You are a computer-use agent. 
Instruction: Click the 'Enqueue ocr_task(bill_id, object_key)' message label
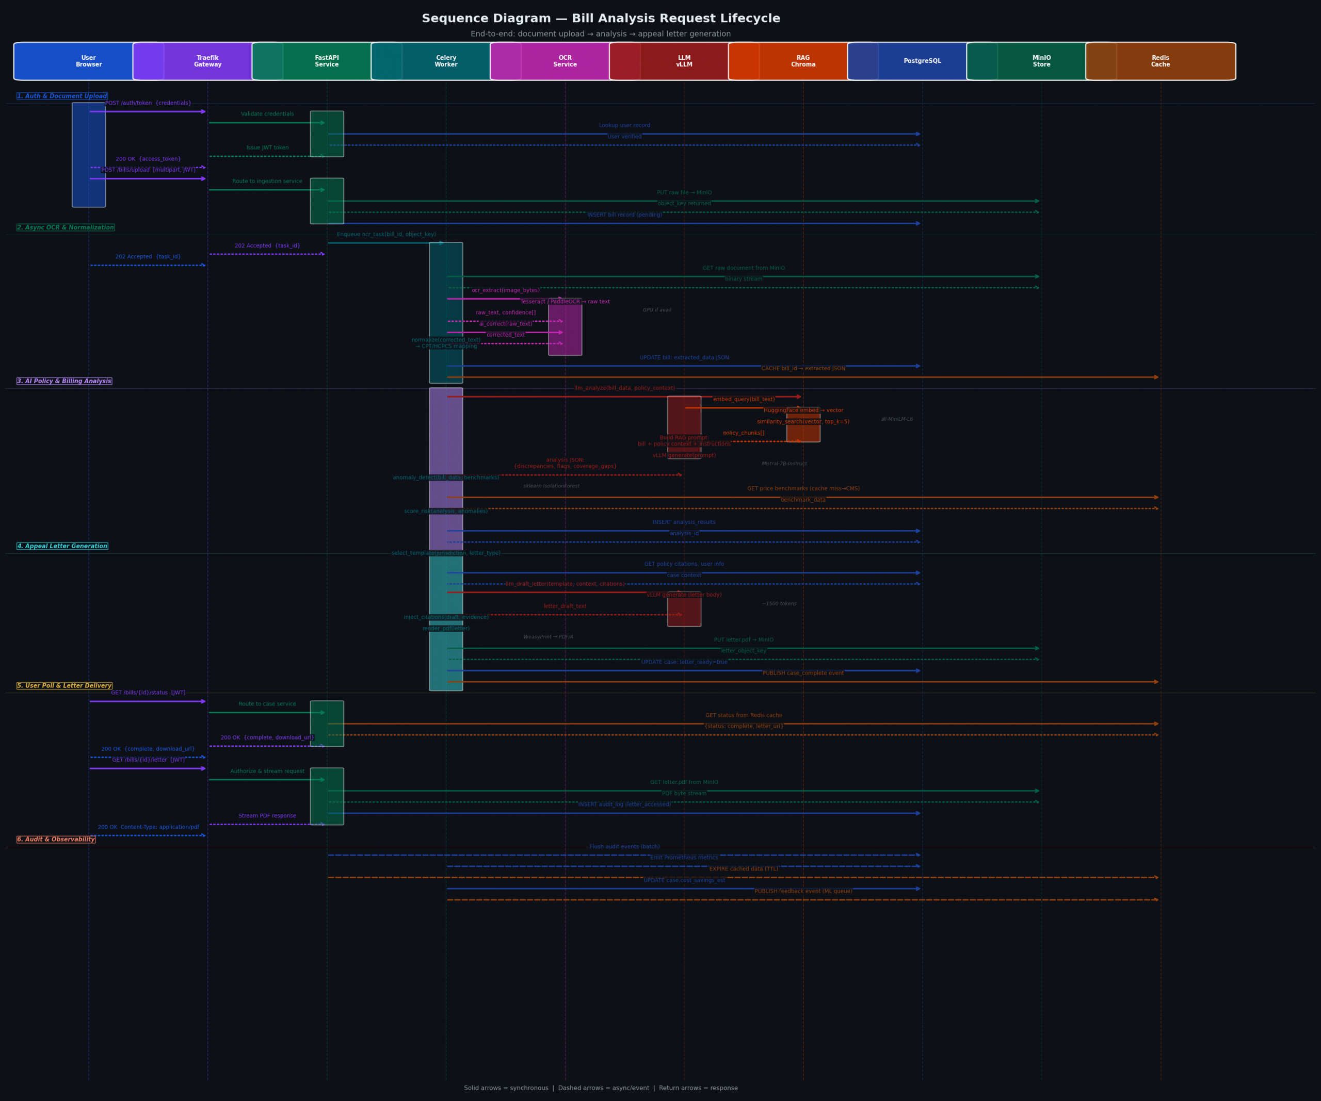(386, 235)
